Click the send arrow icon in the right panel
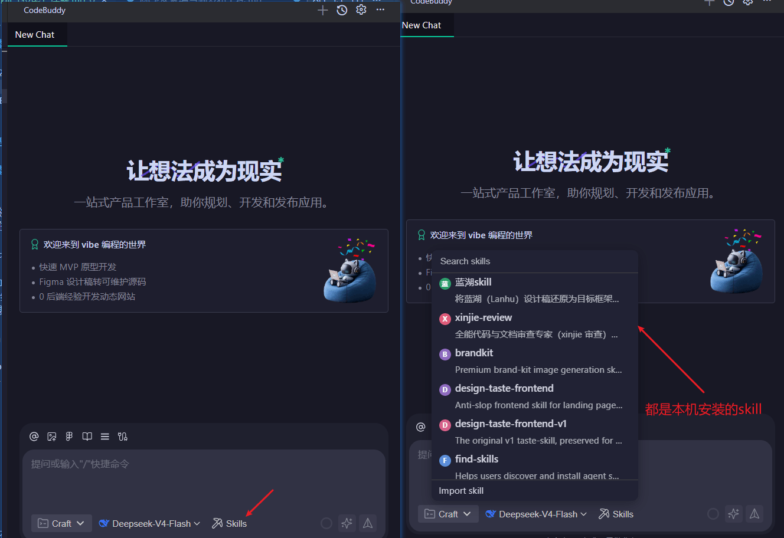784x538 pixels. point(754,514)
